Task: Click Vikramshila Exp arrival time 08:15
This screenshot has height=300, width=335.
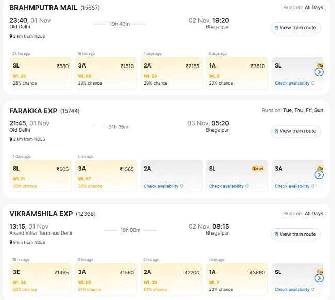Action: [x=221, y=226]
